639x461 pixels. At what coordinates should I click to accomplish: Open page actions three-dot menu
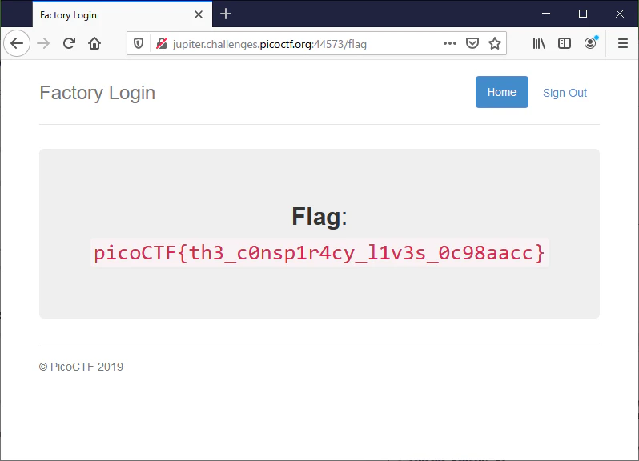(x=450, y=43)
